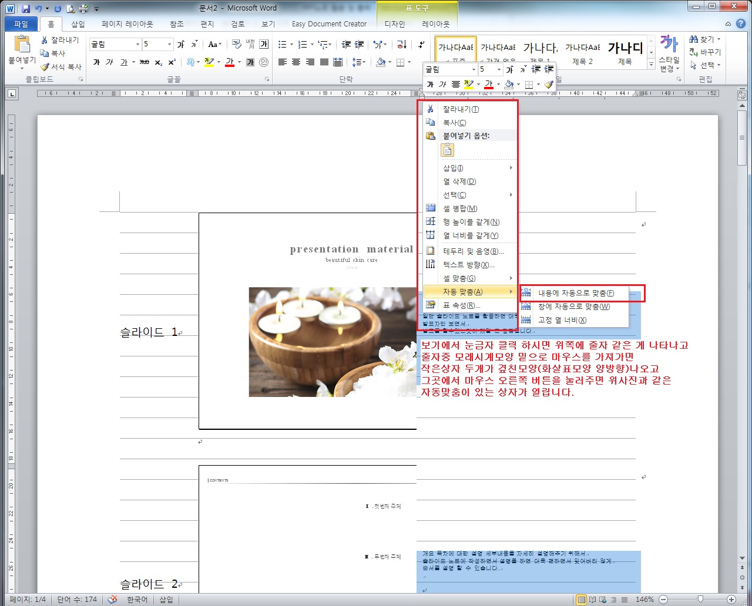752x606 pixels.
Task: Click ribbon yellow highlight color button
Action: [209, 62]
